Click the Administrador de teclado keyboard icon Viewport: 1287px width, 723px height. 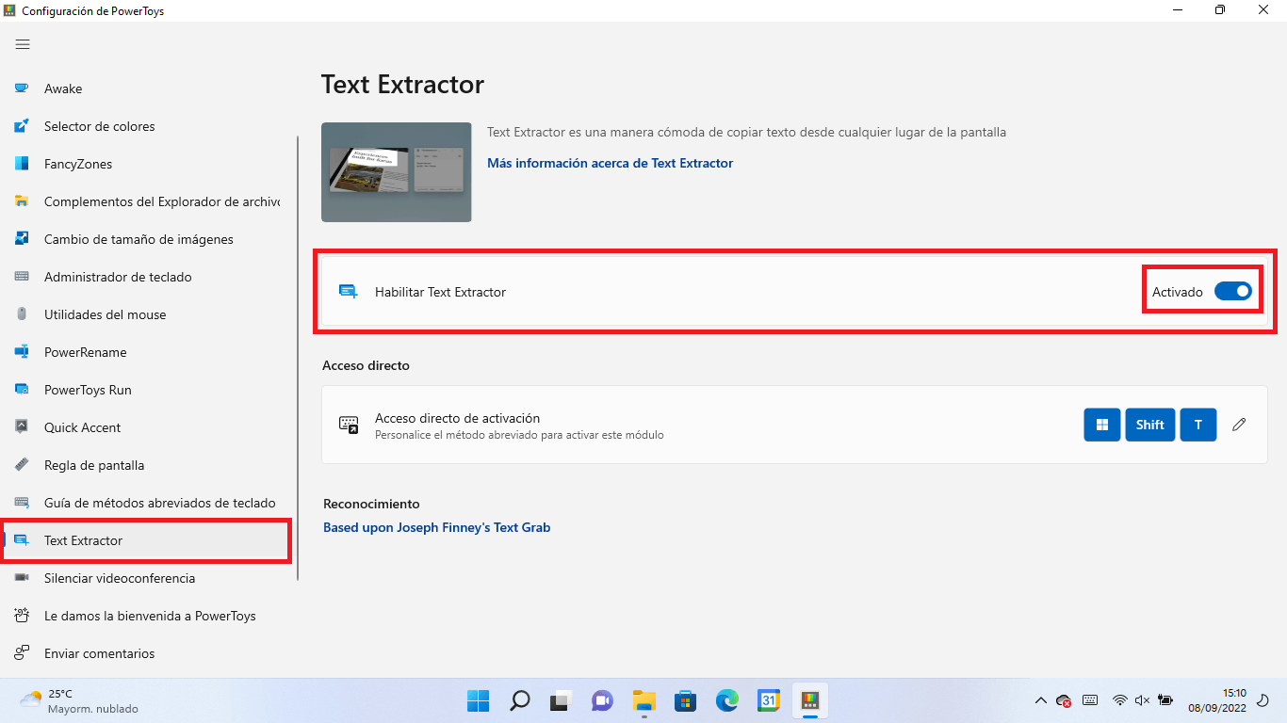22,277
